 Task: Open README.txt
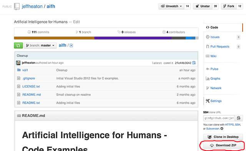31,103
